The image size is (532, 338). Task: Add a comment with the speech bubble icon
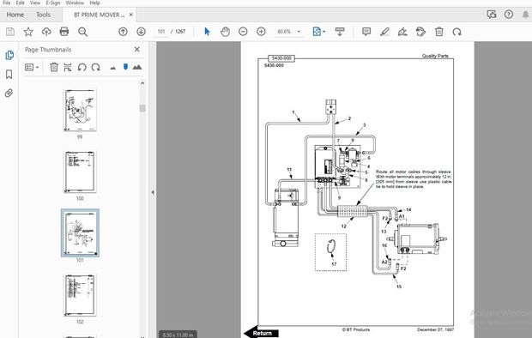366,32
